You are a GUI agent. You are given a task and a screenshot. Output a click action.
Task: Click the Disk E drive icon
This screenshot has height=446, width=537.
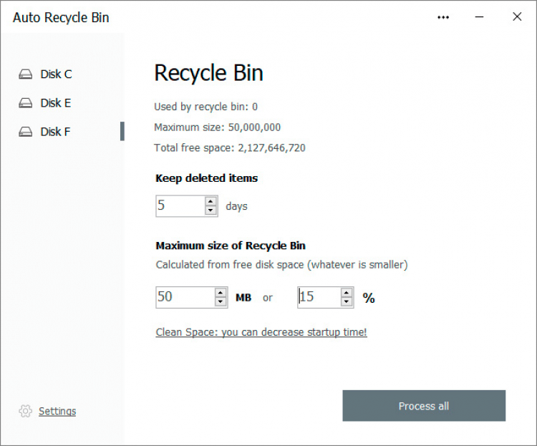point(26,103)
